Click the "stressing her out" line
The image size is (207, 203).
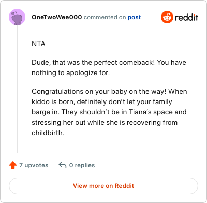click(105, 123)
